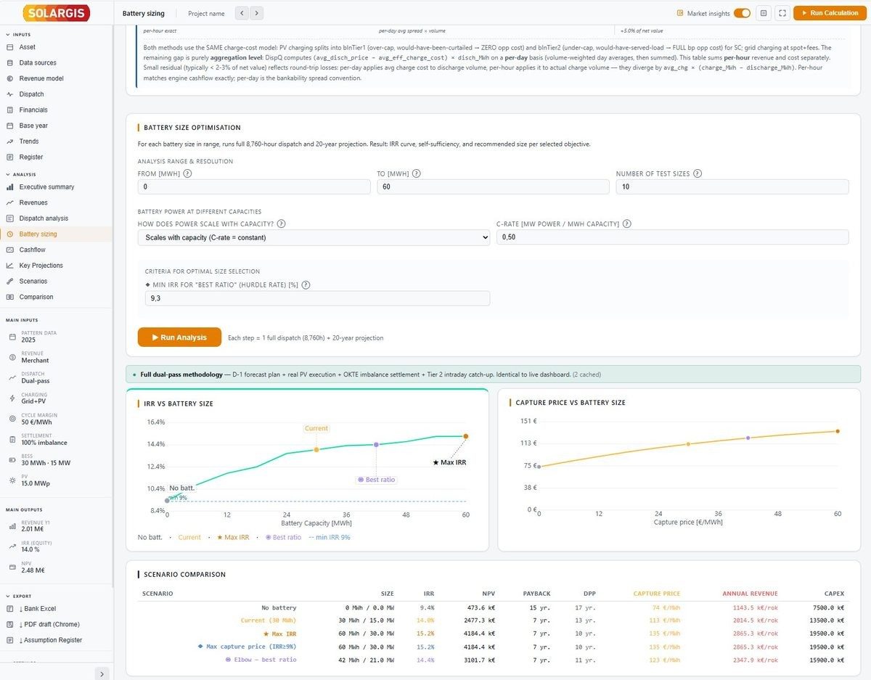The image size is (871, 680).
Task: Click the Data sources database icon
Action: pyautogui.click(x=10, y=63)
